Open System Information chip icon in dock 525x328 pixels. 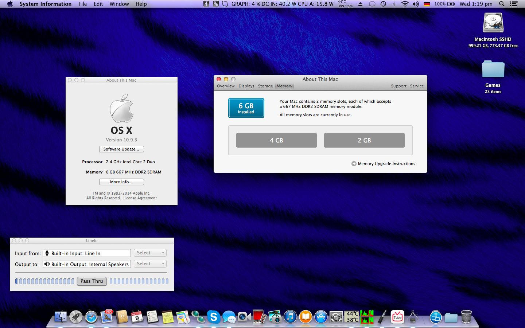click(413, 317)
